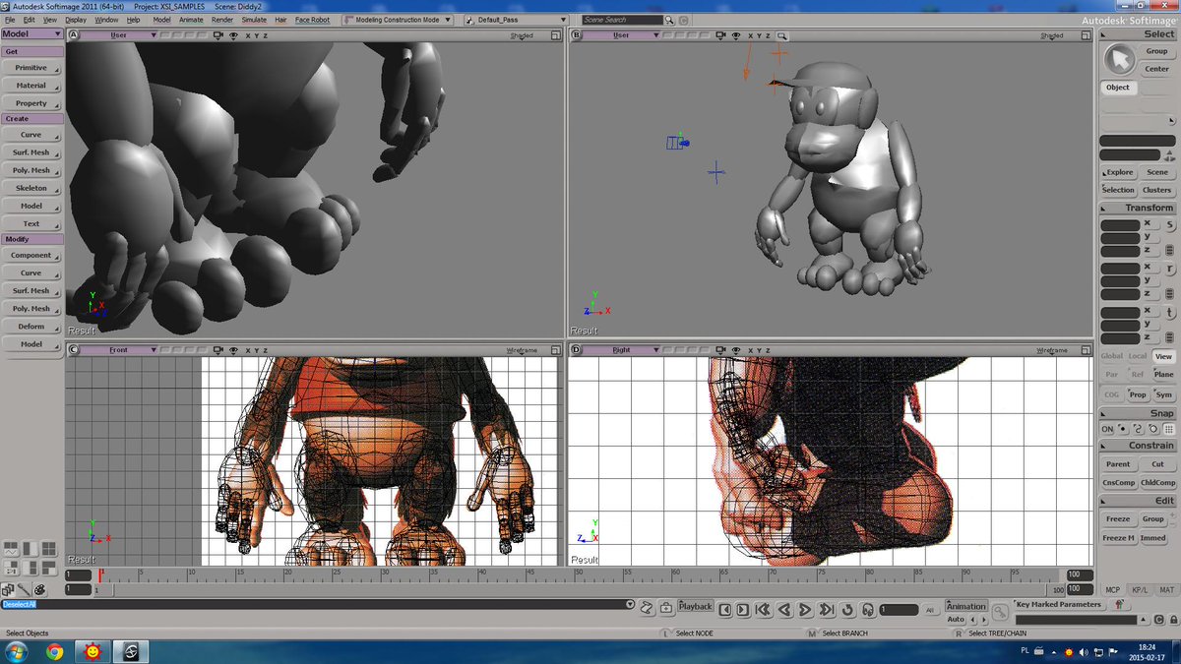Click the Scene Search magnifier icon

(x=670, y=20)
